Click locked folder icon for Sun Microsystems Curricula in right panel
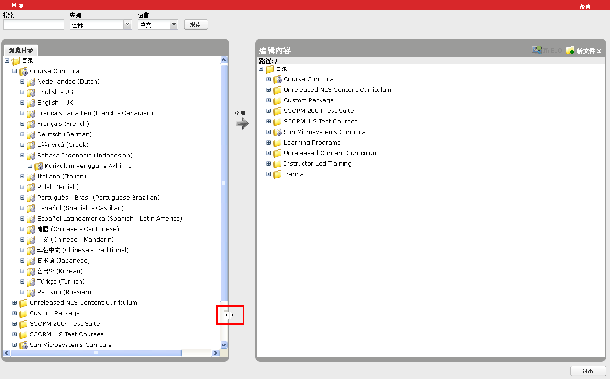This screenshot has width=610, height=379. tap(277, 132)
